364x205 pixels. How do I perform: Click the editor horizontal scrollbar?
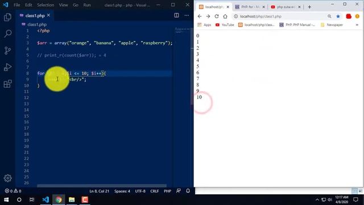(x=102, y=186)
